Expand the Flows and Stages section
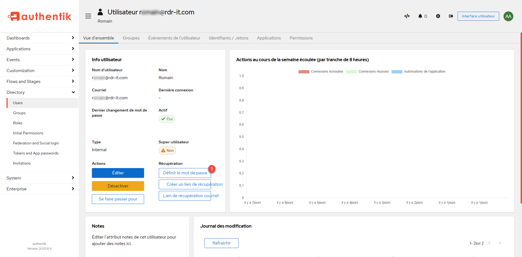This screenshot has width=522, height=257. coord(39,82)
